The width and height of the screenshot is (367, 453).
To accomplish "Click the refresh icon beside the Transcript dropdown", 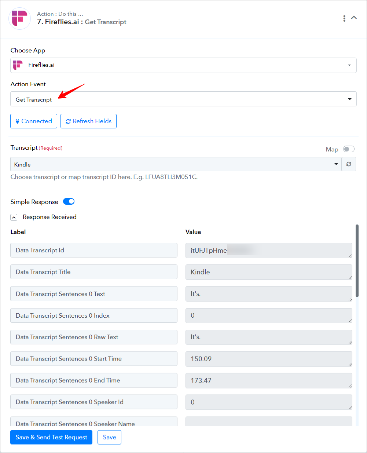I will (x=349, y=164).
